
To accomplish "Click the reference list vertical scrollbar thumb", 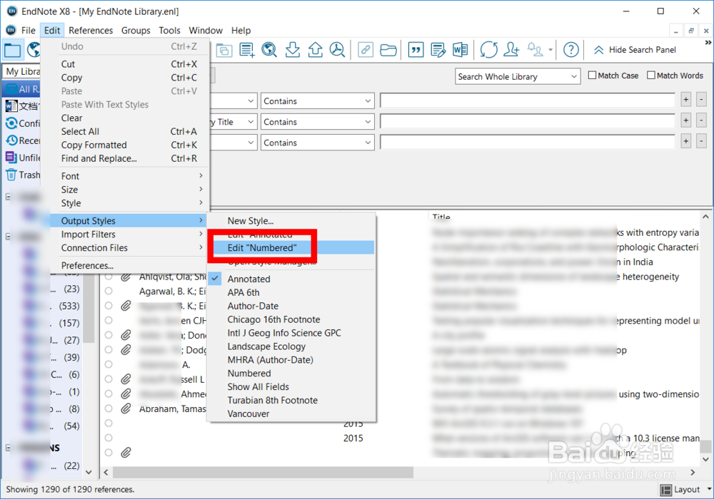I will click(705, 446).
